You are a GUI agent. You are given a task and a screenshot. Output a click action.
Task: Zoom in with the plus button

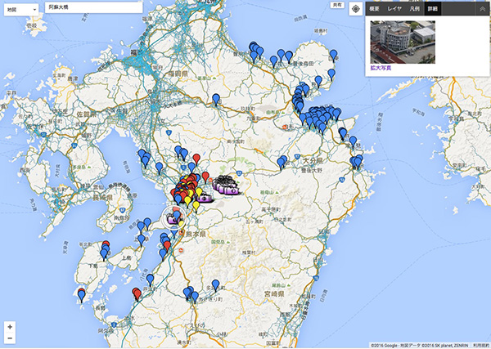pos(9,326)
